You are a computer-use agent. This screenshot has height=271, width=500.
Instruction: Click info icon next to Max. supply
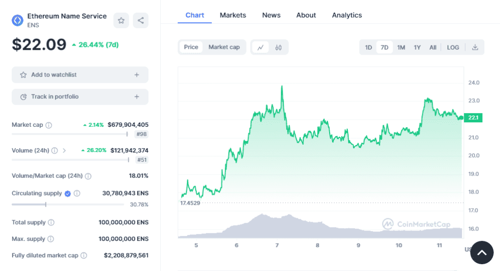click(x=51, y=239)
